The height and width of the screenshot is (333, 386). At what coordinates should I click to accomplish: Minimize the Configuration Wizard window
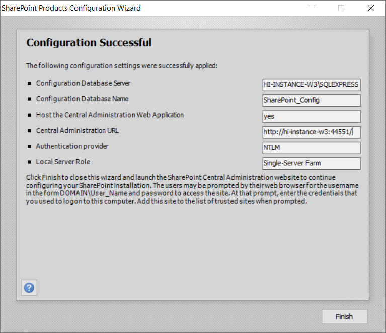pos(312,8)
